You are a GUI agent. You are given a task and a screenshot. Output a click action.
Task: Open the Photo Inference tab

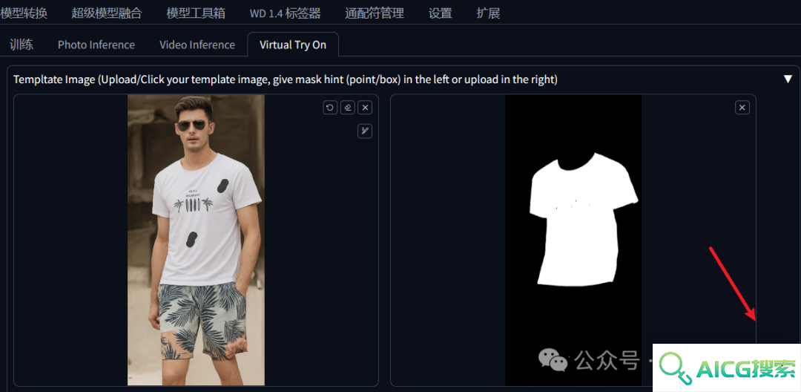tap(96, 45)
